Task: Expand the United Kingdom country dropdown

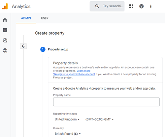Action: click(67, 119)
